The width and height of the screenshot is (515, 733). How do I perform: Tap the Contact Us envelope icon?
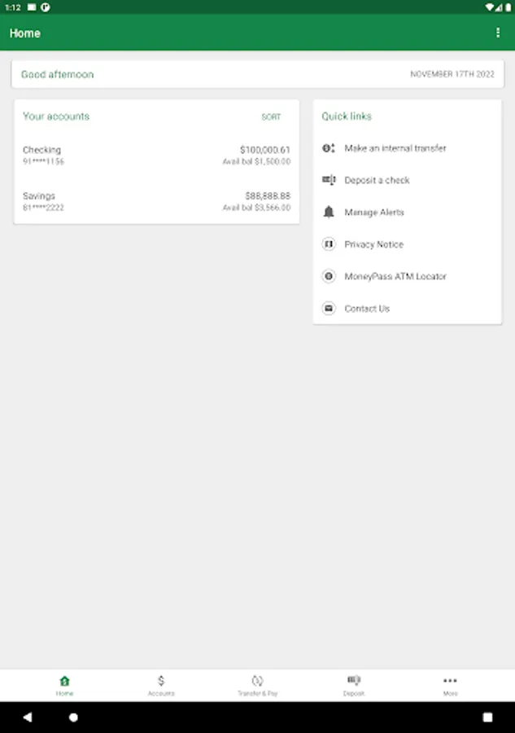329,309
